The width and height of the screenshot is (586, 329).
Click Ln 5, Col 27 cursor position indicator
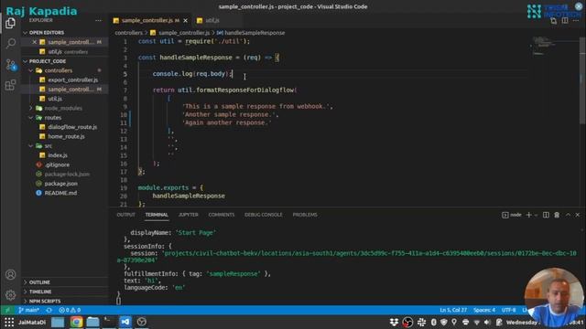pyautogui.click(x=453, y=310)
